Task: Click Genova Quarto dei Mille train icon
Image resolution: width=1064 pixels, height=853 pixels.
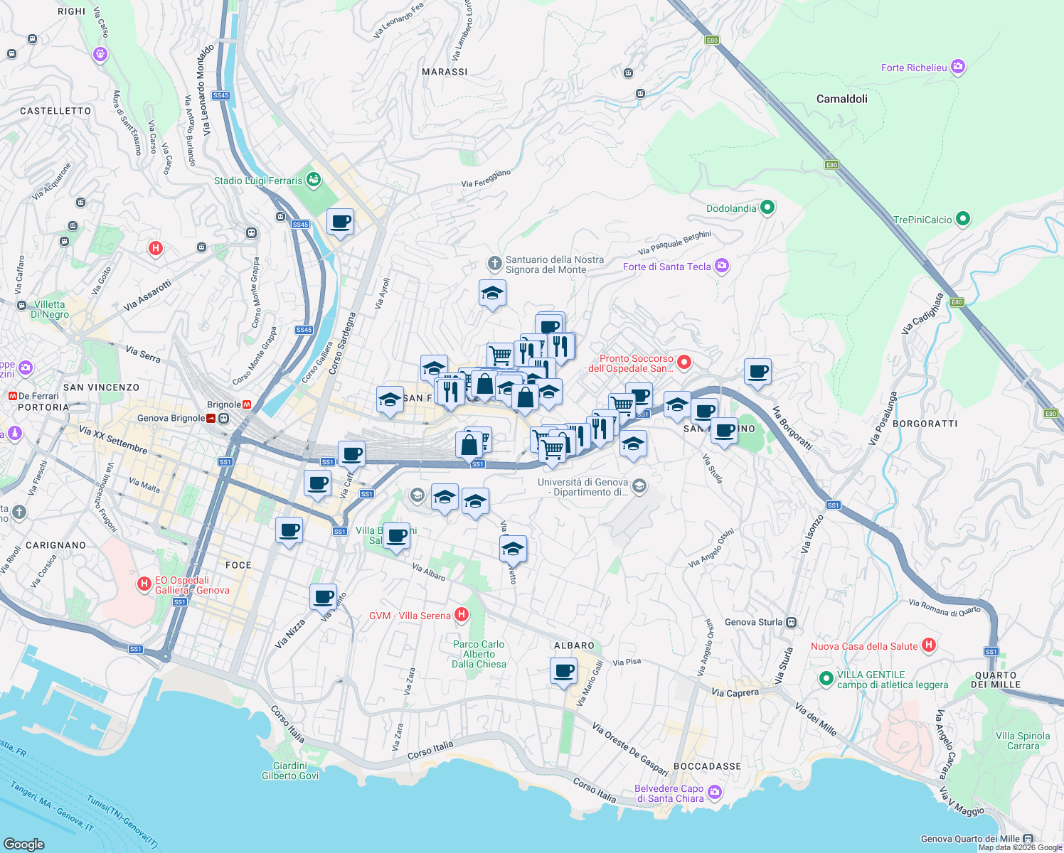Action: pos(1028,839)
